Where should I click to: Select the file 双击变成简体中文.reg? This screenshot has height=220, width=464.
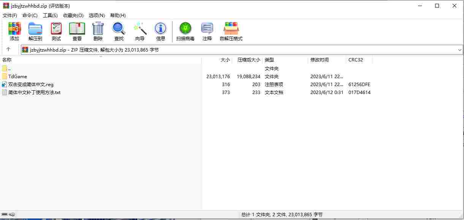click(x=31, y=84)
